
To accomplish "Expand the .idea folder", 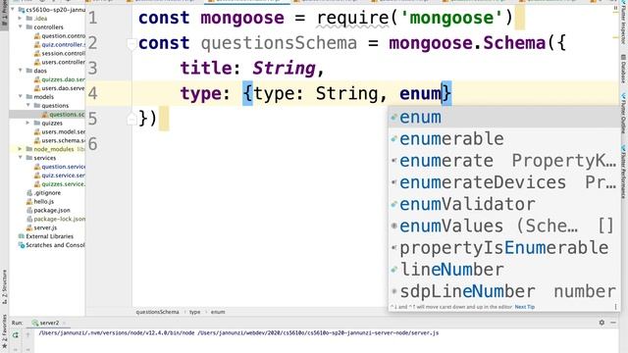I will pos(21,19).
